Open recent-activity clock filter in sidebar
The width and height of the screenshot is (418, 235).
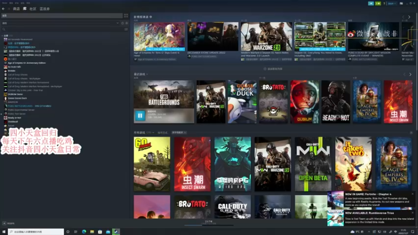[122, 23]
